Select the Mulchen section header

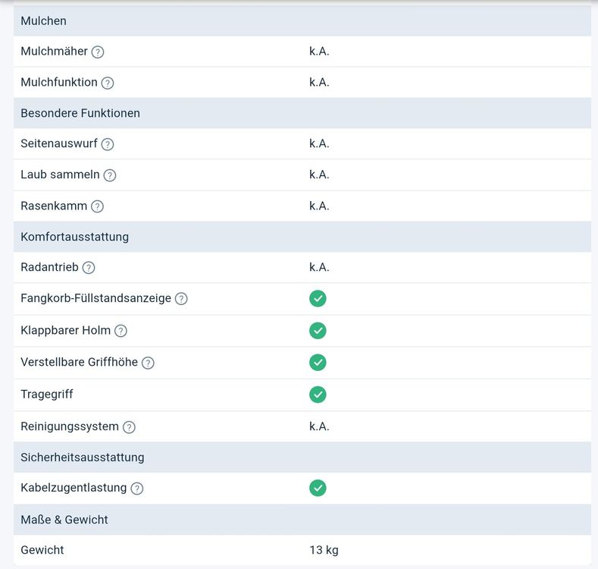[302, 21]
